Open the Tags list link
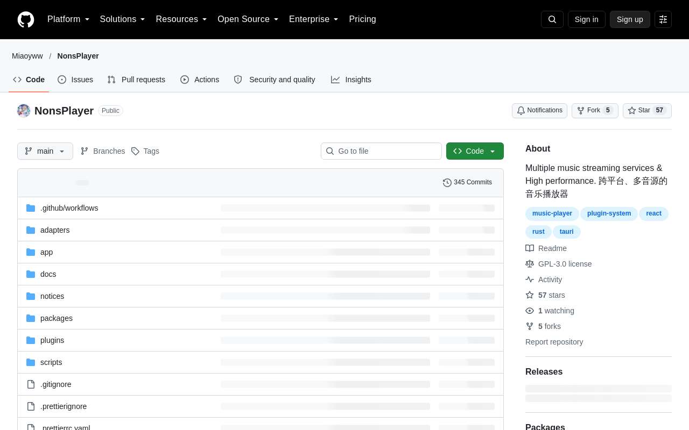 pyautogui.click(x=145, y=151)
